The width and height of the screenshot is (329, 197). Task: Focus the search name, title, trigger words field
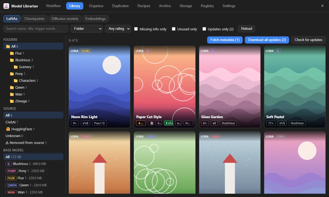point(36,29)
